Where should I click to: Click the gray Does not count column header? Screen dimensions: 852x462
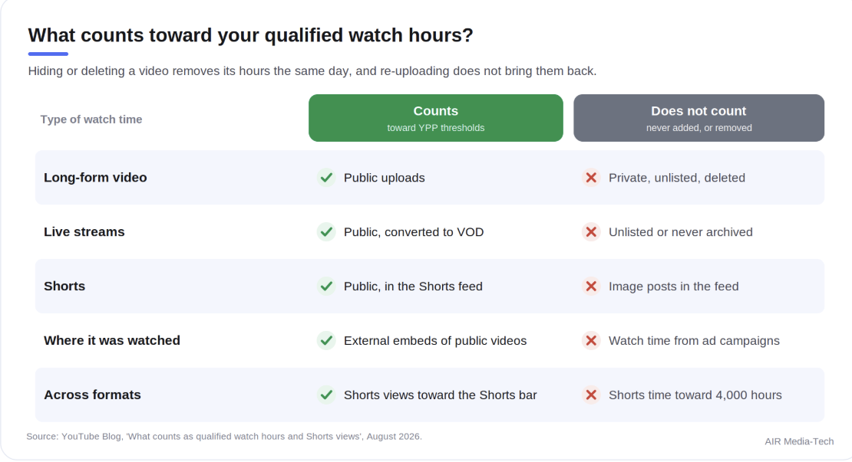(698, 118)
